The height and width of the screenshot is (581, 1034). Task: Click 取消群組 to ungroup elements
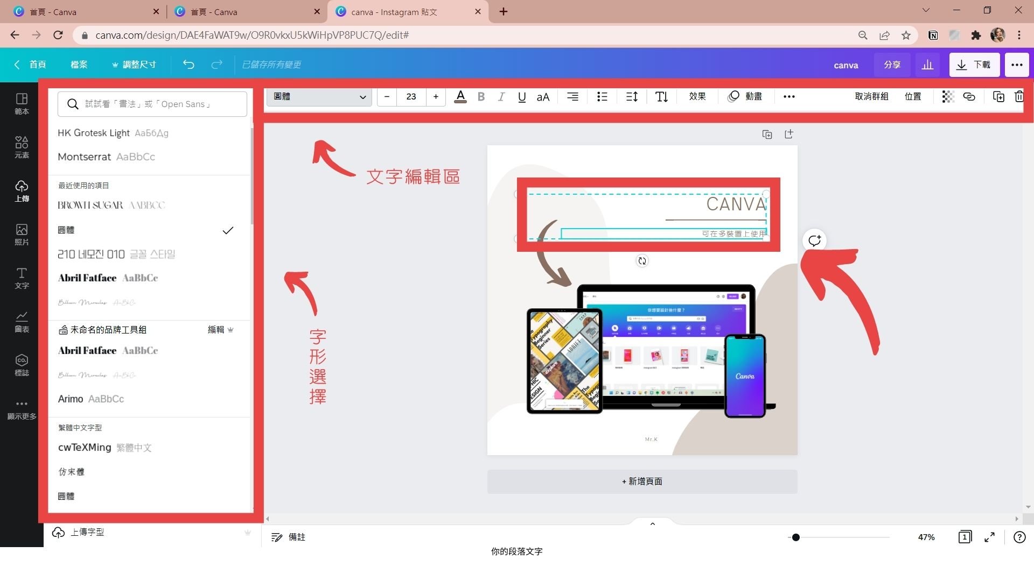[x=871, y=96]
